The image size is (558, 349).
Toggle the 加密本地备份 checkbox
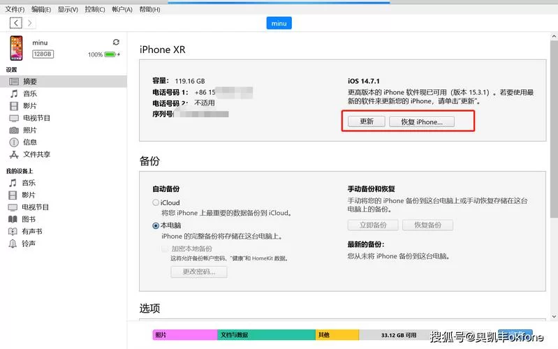[165, 248]
